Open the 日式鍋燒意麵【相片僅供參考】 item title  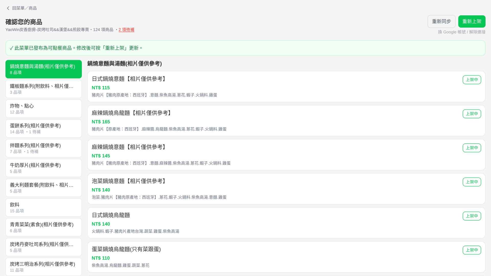130,79
